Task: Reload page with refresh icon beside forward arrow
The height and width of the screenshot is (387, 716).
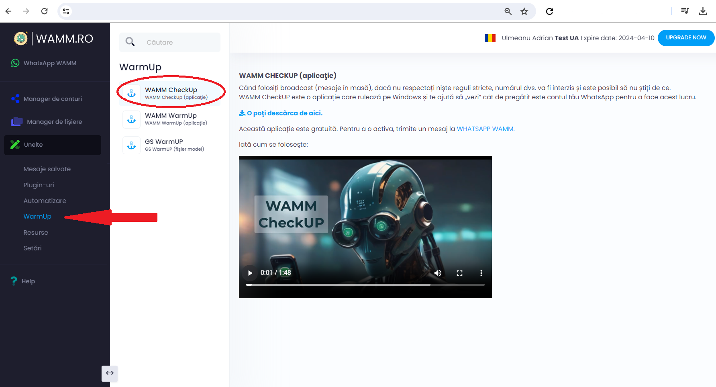Action: click(45, 11)
